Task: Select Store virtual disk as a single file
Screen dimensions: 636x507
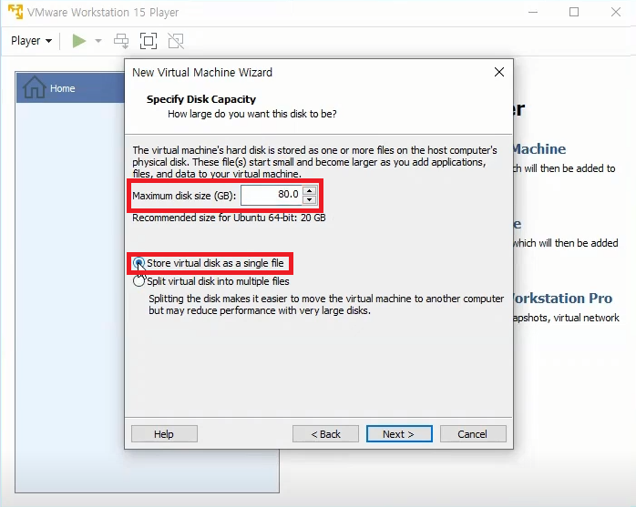Action: [209, 263]
